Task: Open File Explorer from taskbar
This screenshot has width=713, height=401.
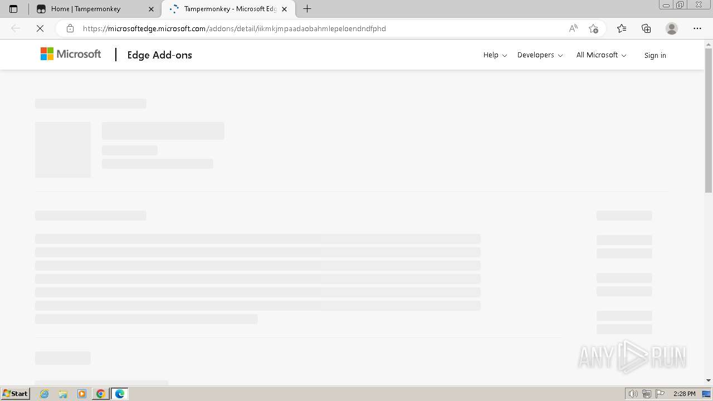Action: pos(63,394)
